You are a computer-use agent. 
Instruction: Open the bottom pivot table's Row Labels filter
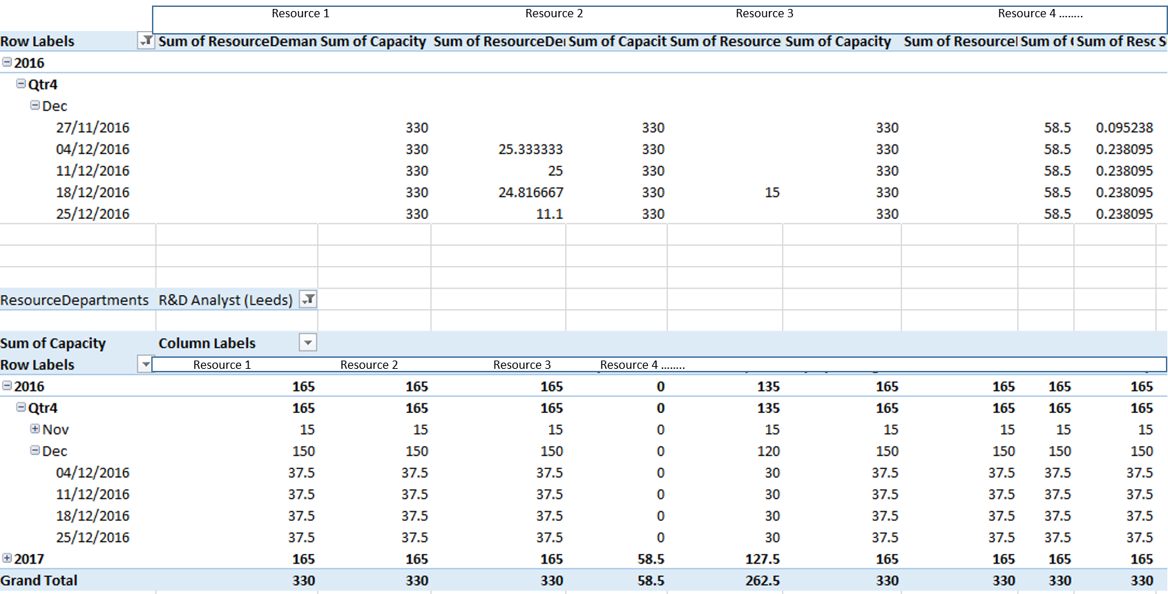(145, 364)
